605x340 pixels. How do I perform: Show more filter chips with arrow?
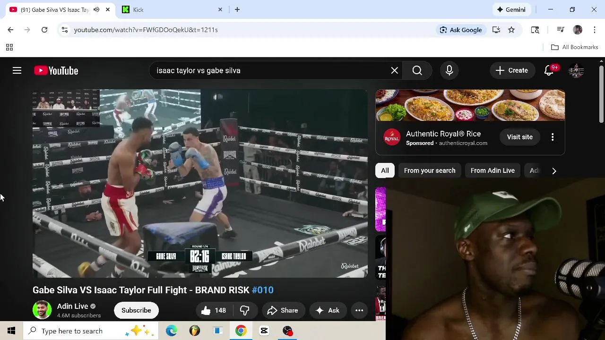[x=554, y=170]
